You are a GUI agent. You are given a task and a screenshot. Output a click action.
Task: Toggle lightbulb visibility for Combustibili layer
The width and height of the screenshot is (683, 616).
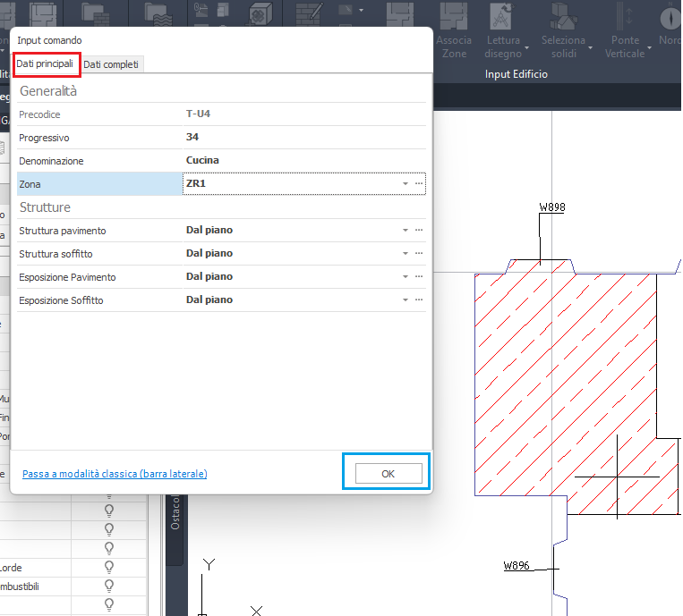(x=110, y=586)
